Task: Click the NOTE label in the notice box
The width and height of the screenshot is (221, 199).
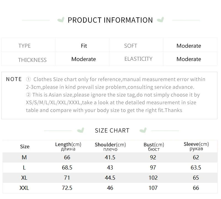Action: 14,79
